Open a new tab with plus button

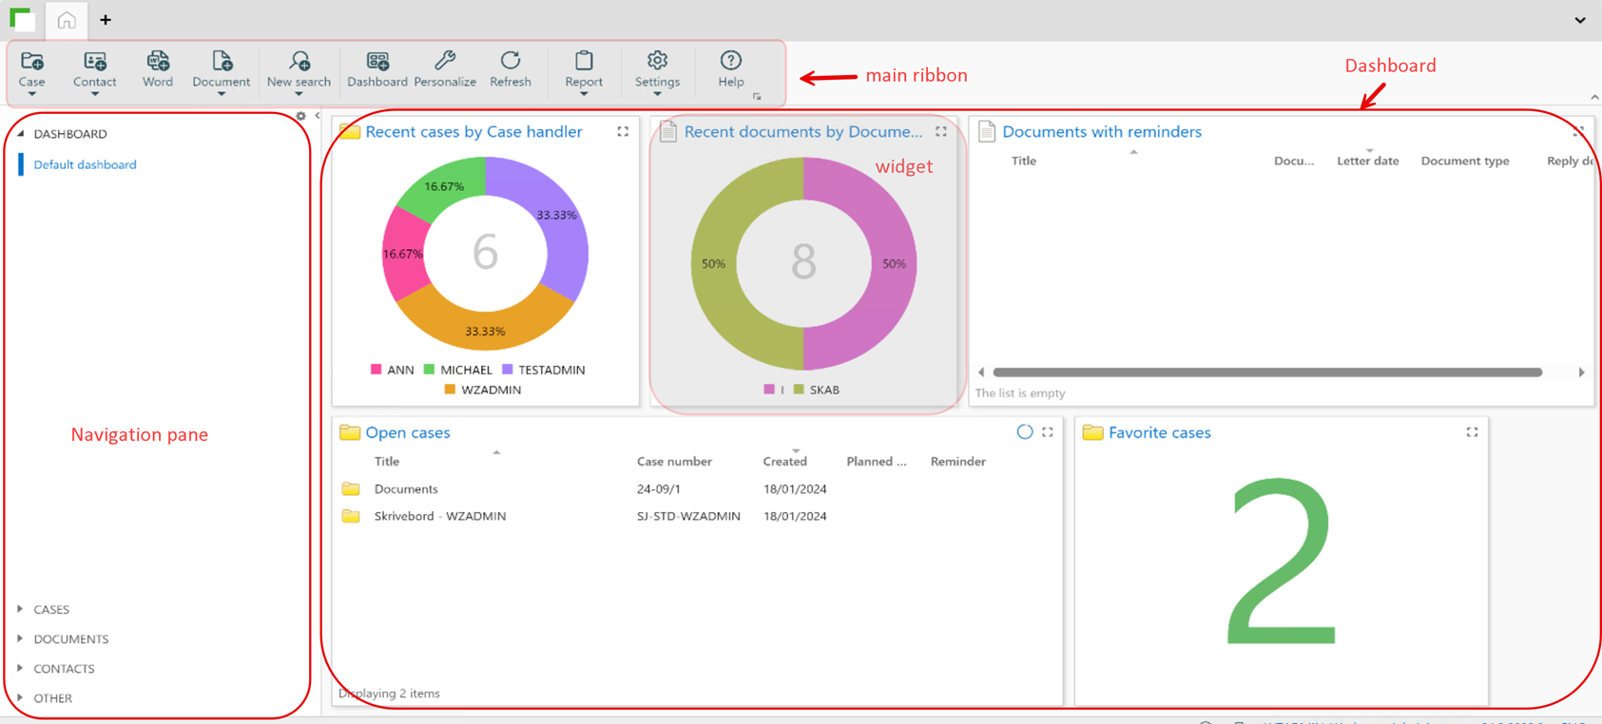click(106, 20)
